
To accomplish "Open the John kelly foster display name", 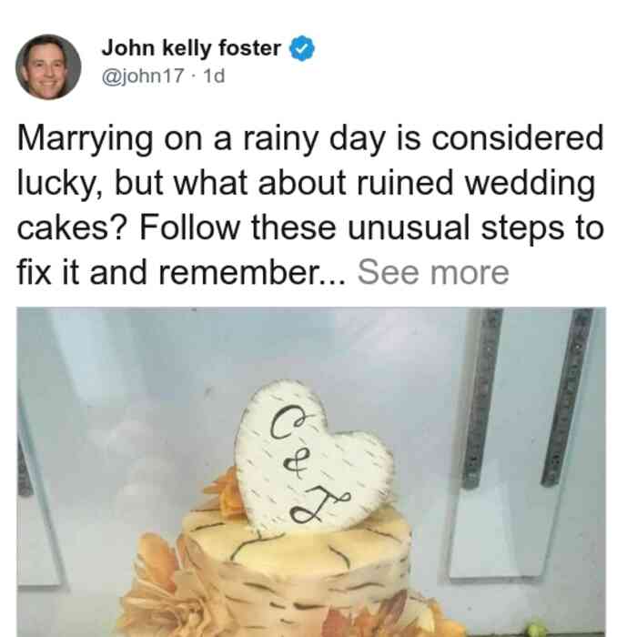I will pos(191,48).
